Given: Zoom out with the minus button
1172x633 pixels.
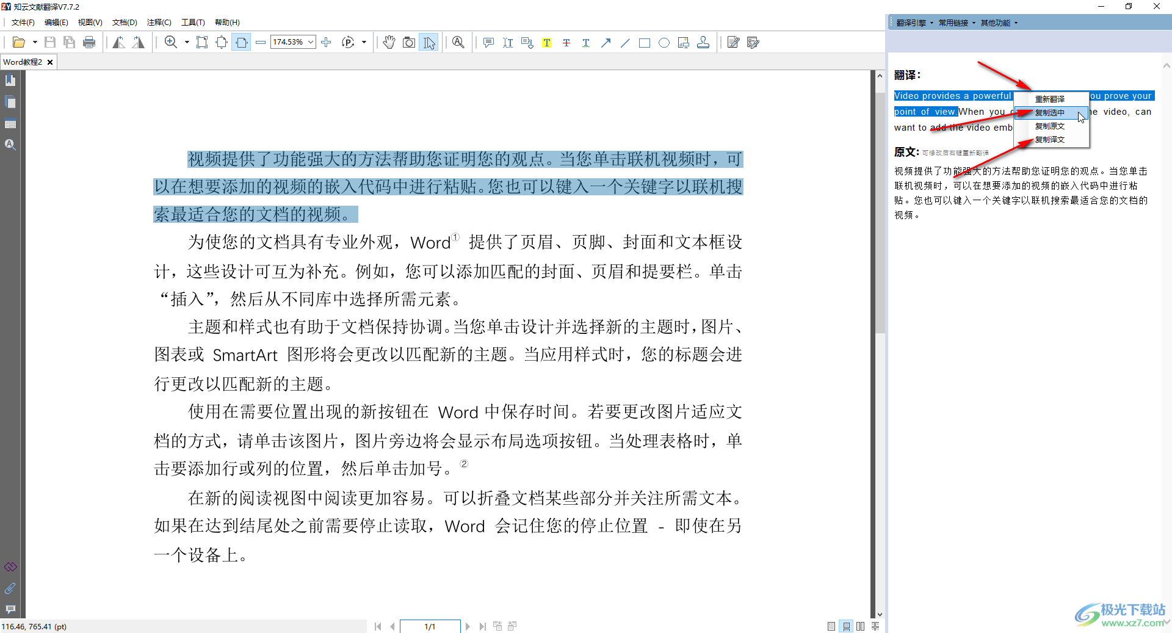Looking at the screenshot, I should point(261,43).
